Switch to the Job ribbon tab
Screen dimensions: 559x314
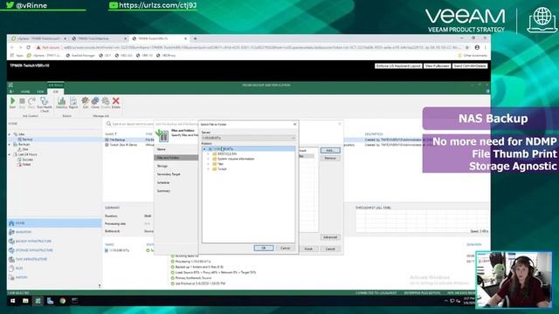click(x=56, y=92)
